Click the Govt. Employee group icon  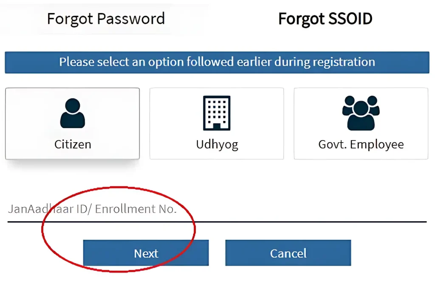[361, 113]
